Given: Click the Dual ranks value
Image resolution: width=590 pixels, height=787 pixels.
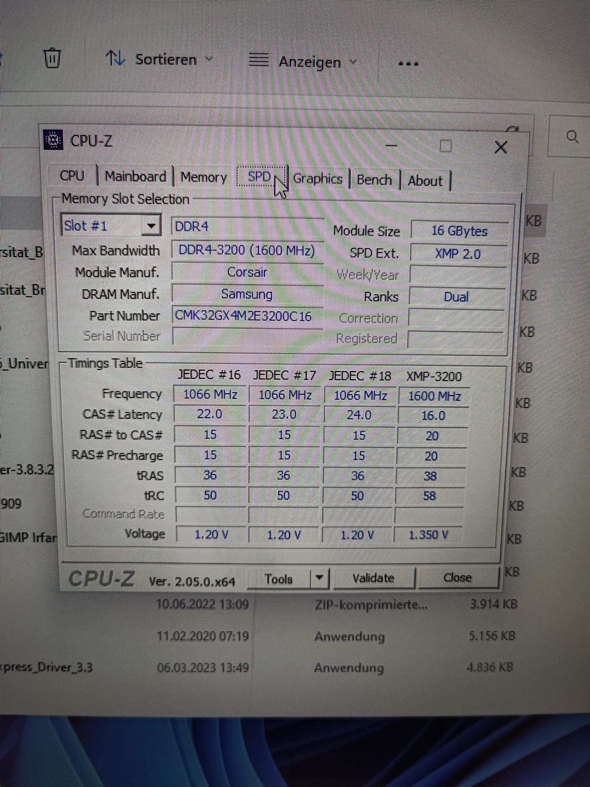Looking at the screenshot, I should click(456, 296).
